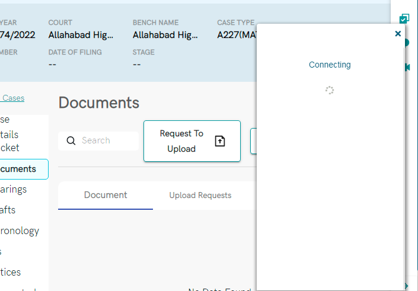This screenshot has width=418, height=291.
Task: Click the stacked checkbox icon at top right
Action: point(404,18)
